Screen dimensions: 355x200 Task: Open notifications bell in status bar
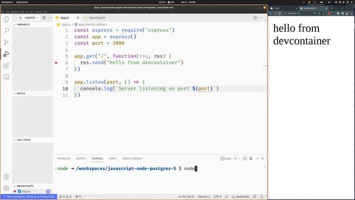coord(262,197)
